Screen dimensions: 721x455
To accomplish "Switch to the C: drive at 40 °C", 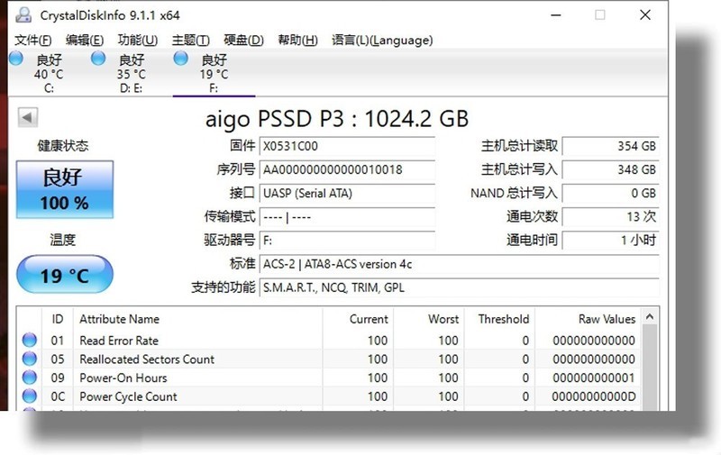I will (50, 73).
